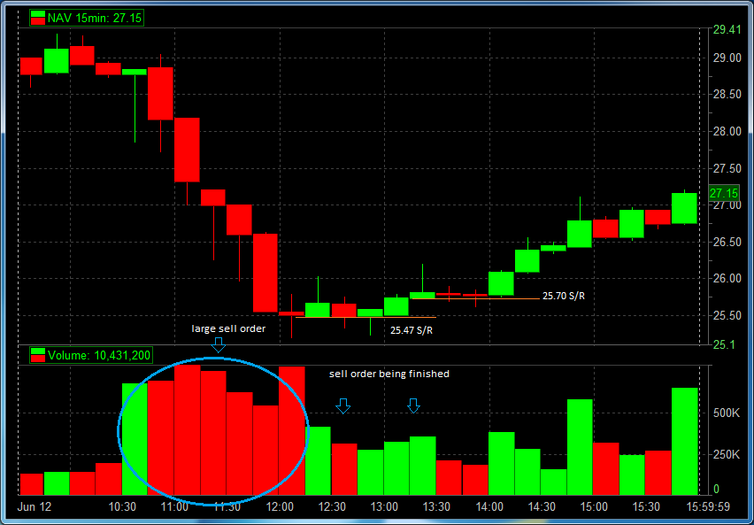Click the 28.50 price axis label
This screenshot has width=754, height=525.
[x=727, y=95]
